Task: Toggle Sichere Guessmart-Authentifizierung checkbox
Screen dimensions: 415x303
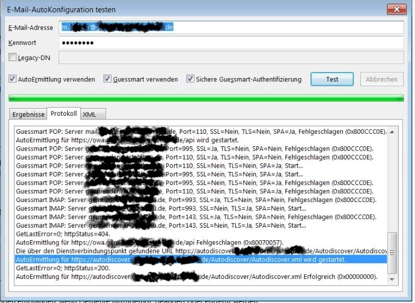Action: tap(190, 79)
